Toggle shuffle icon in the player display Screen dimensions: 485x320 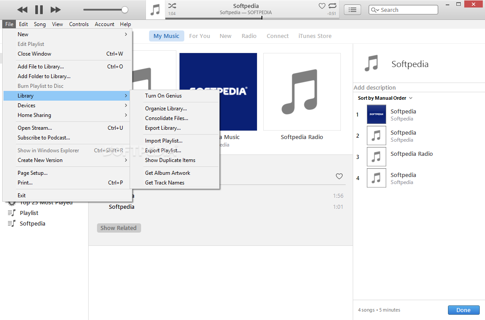pos(172,6)
